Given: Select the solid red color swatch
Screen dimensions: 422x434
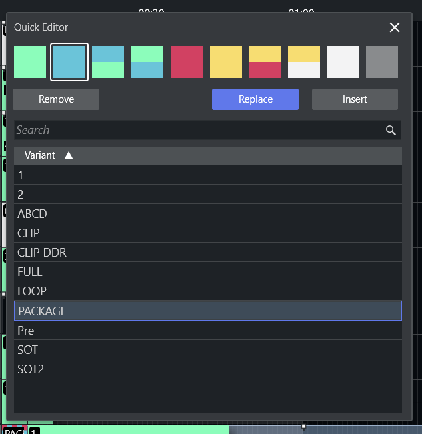Looking at the screenshot, I should 187,62.
